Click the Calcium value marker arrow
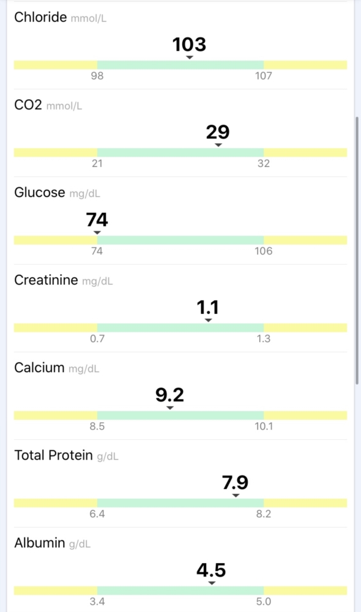Screen dimensions: 361x612 [169, 408]
